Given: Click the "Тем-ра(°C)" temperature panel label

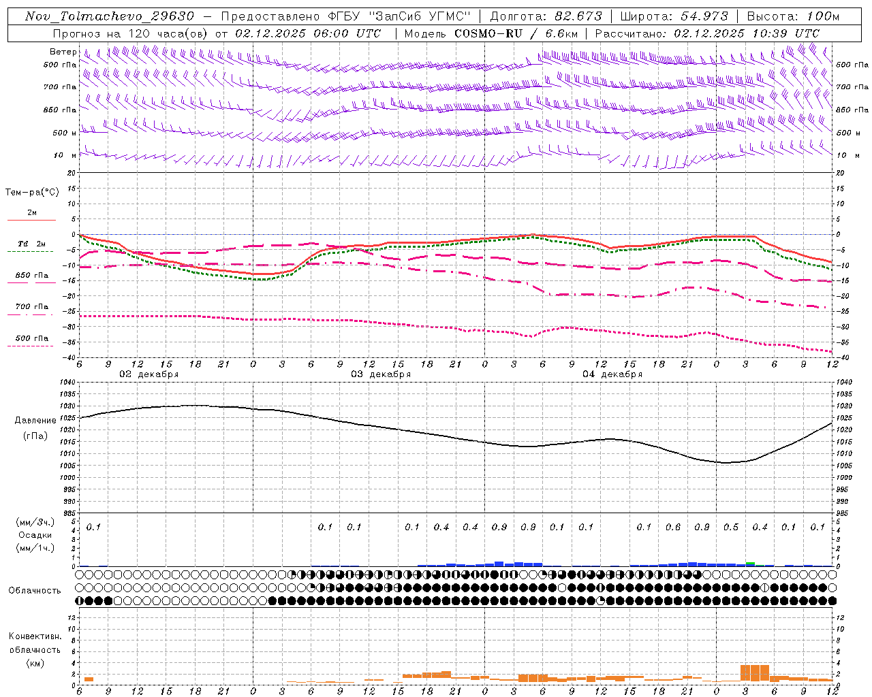Looking at the screenshot, I should point(32,192).
